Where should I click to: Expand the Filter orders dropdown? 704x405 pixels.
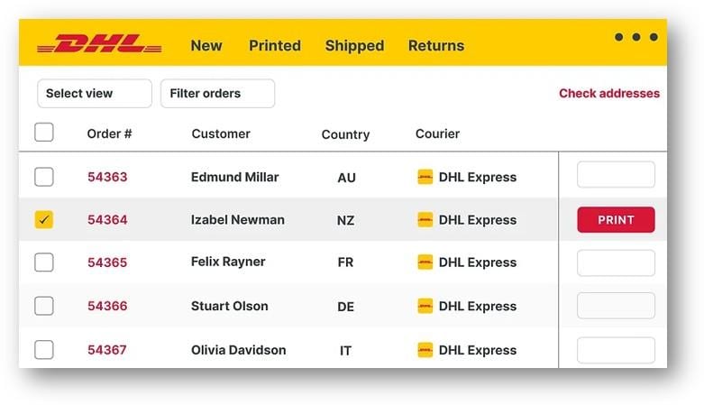coord(217,93)
